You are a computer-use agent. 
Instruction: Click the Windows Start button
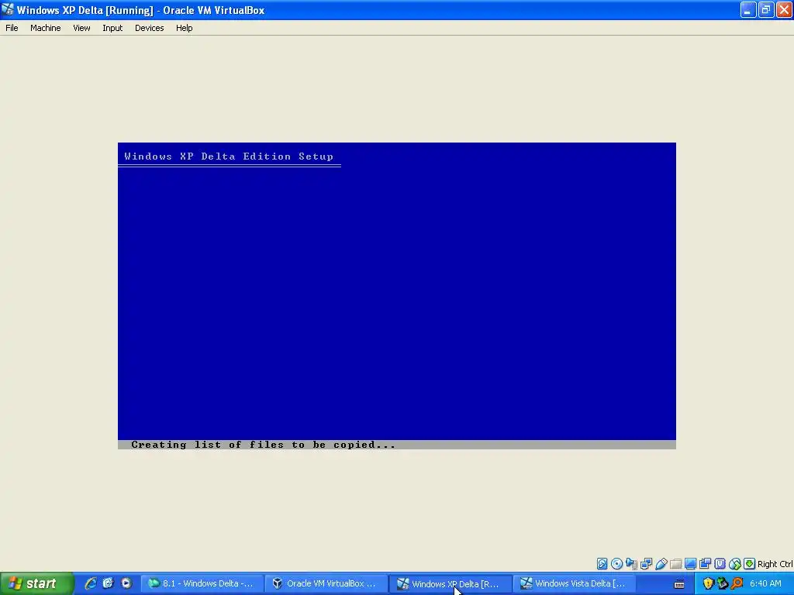tap(36, 583)
